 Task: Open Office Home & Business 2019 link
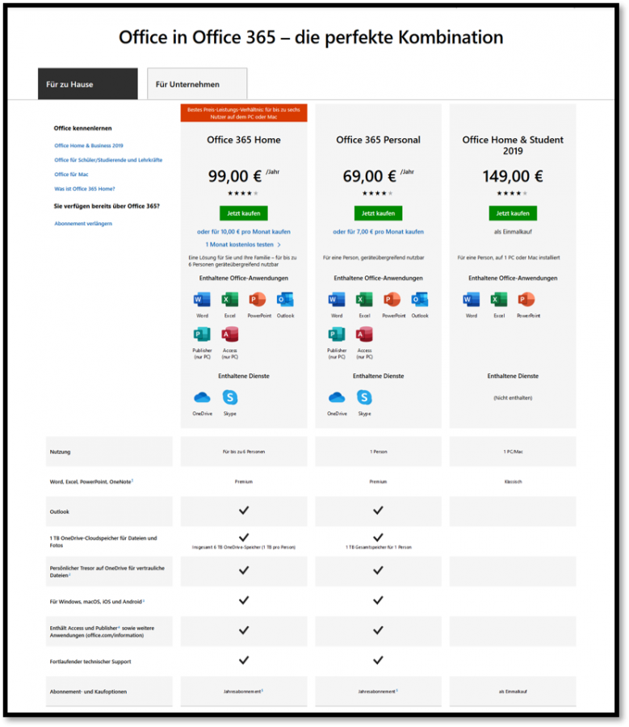click(x=89, y=145)
